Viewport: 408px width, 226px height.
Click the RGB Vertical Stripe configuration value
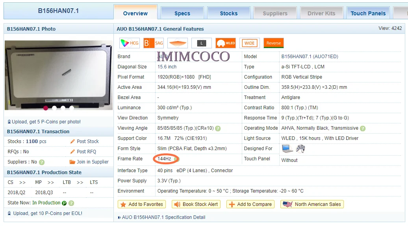(x=302, y=77)
